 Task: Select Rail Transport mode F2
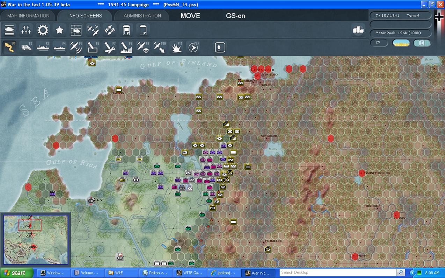[x=26, y=47]
